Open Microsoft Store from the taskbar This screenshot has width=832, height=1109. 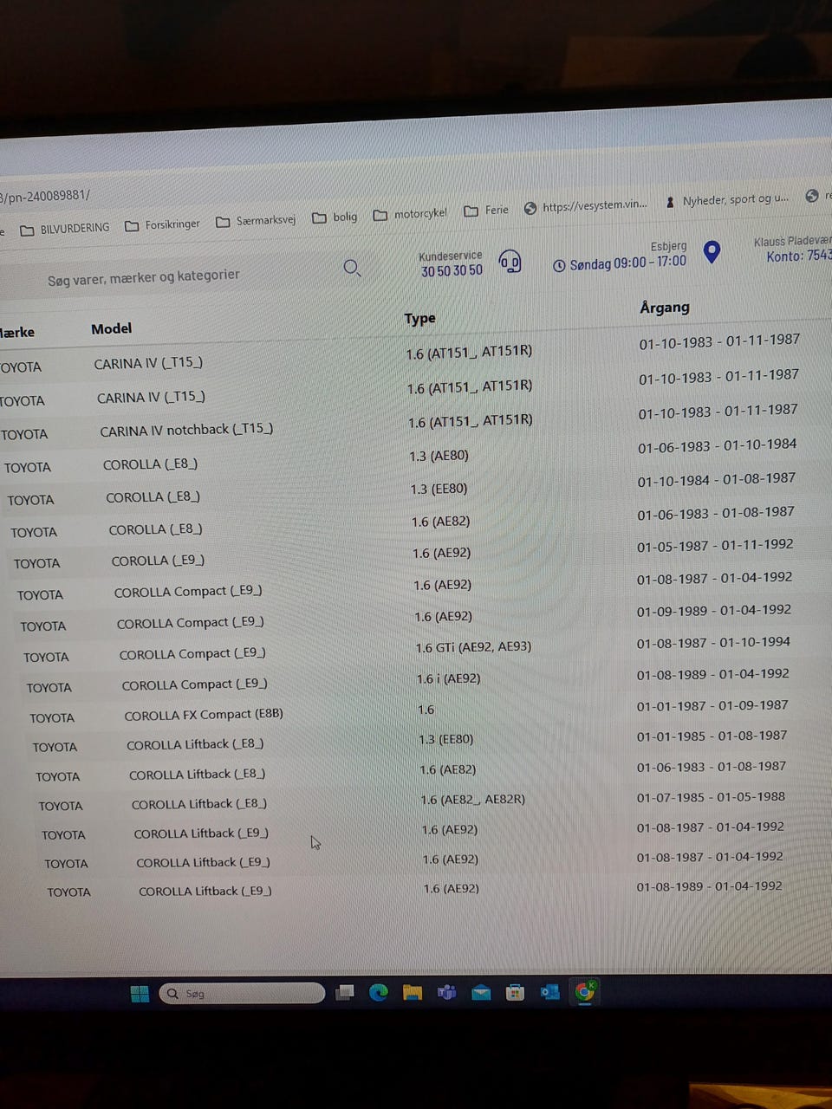(515, 993)
